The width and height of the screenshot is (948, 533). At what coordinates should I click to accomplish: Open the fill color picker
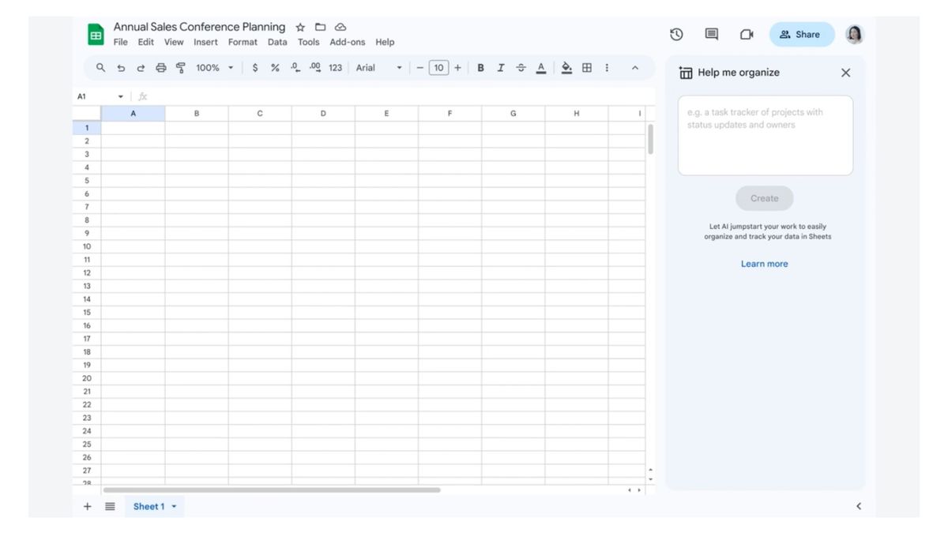(566, 68)
